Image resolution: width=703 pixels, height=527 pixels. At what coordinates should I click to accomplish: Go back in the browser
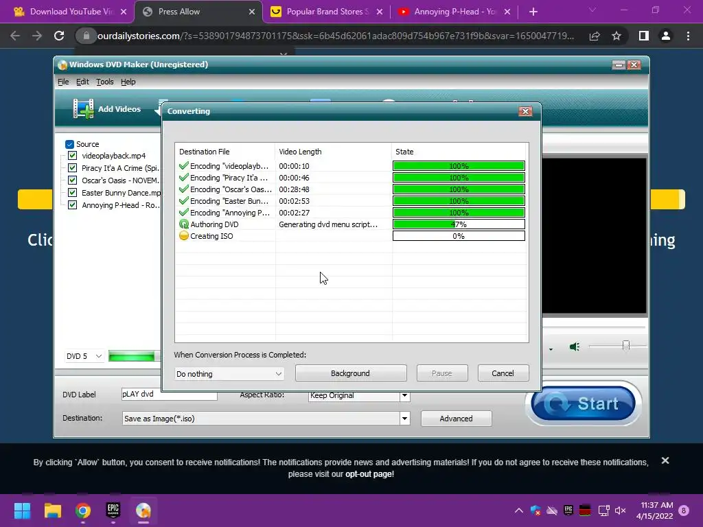point(15,36)
